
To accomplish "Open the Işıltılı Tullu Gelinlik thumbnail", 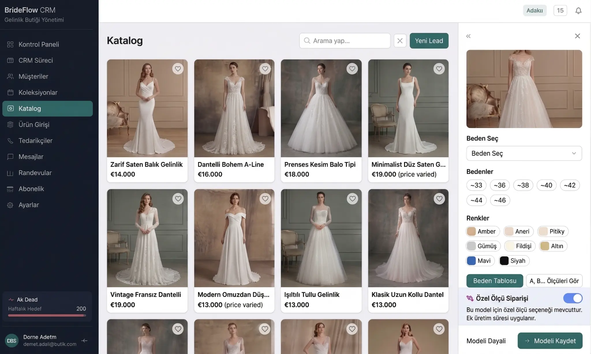I will coord(321,238).
